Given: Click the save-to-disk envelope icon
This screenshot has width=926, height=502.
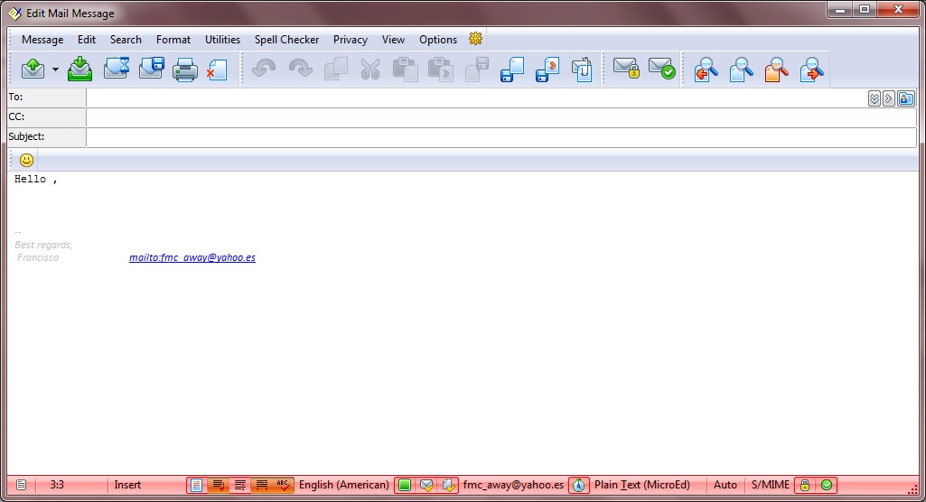Looking at the screenshot, I should pyautogui.click(x=151, y=69).
